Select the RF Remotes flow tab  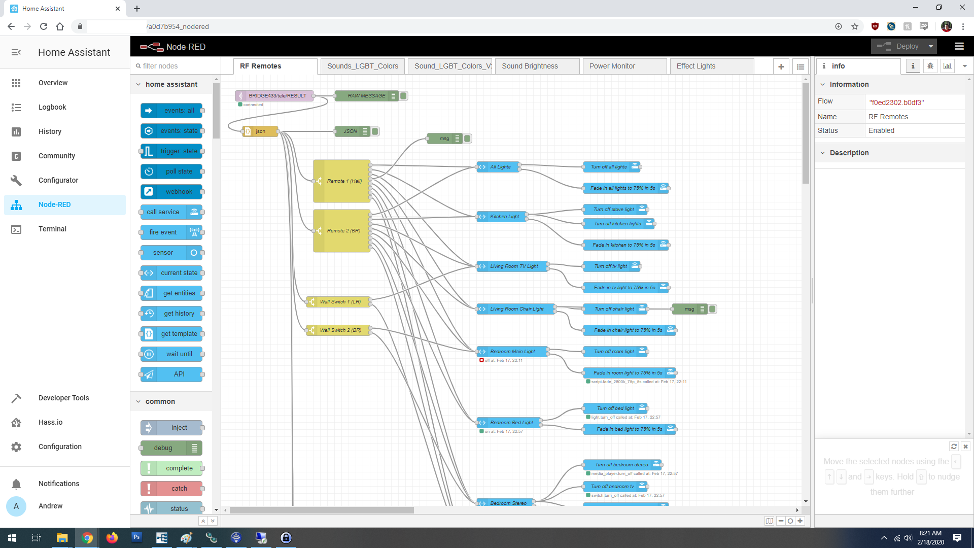275,66
